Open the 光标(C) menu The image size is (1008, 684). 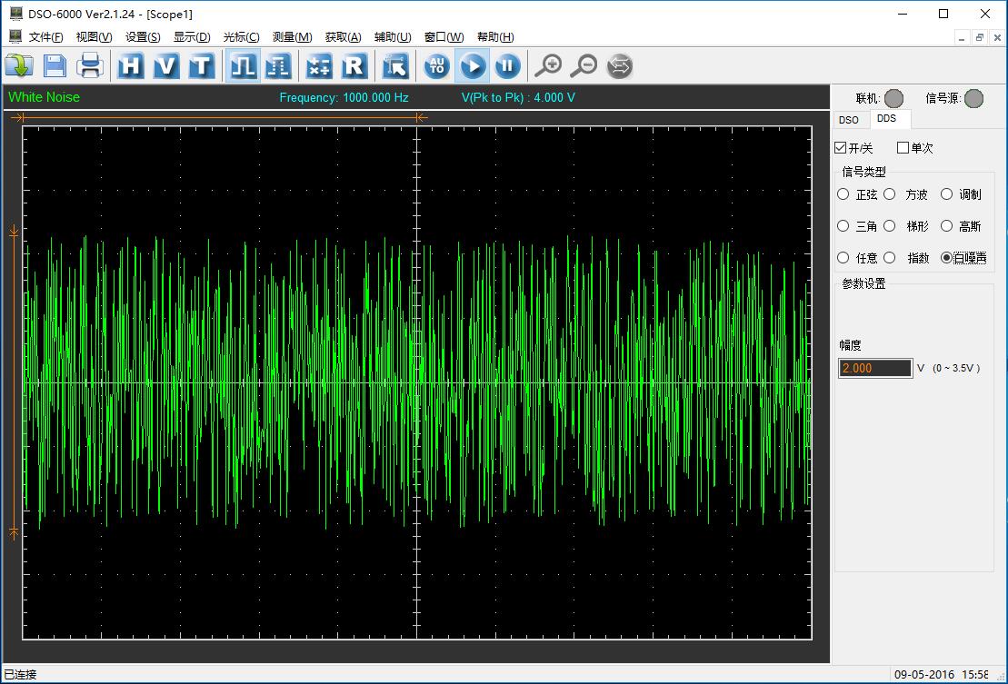pos(241,37)
